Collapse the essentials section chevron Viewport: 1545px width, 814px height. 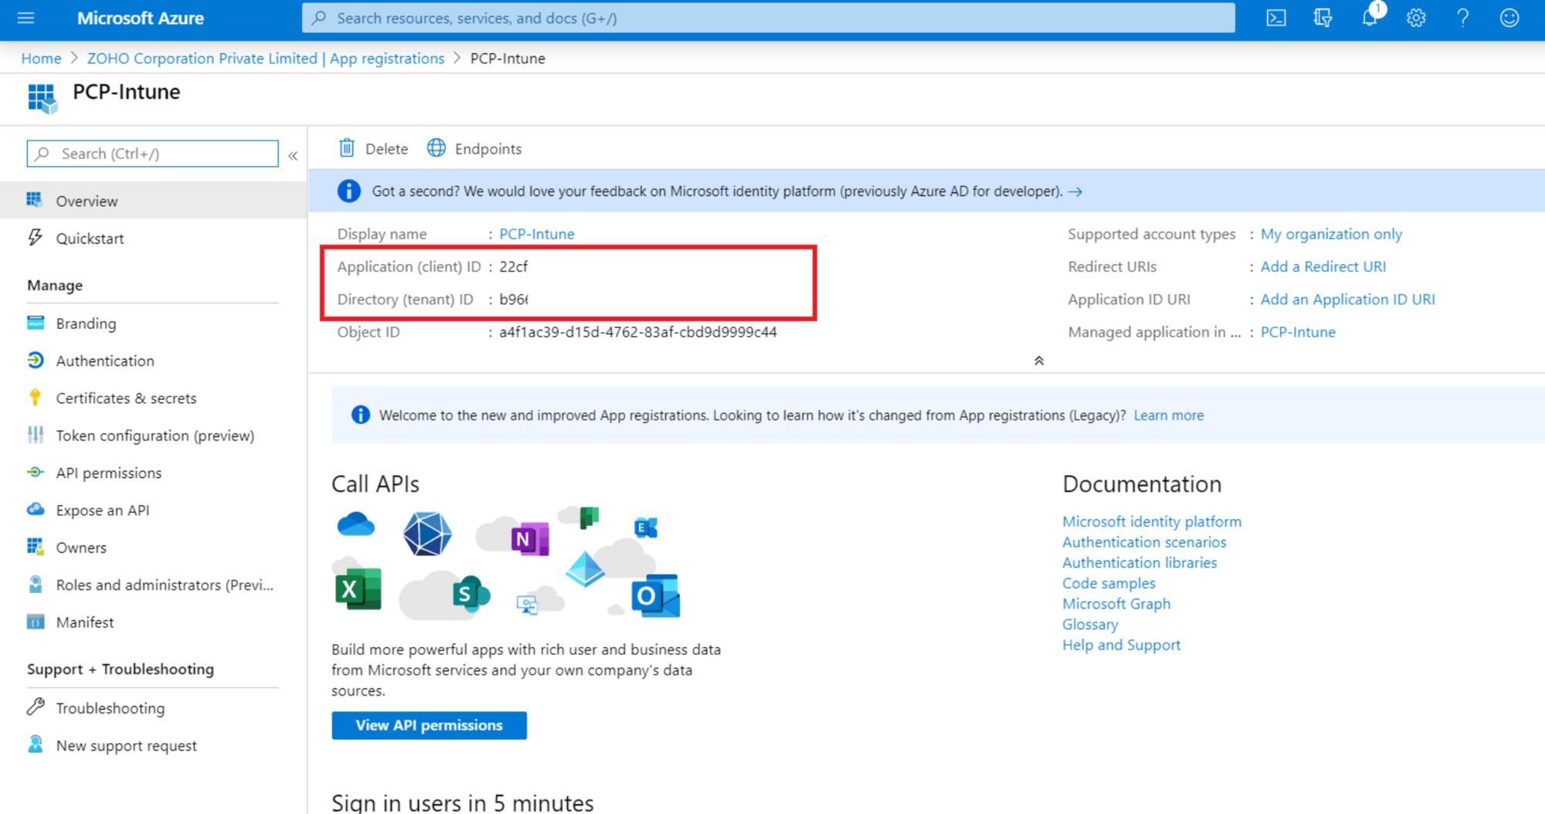[1039, 361]
